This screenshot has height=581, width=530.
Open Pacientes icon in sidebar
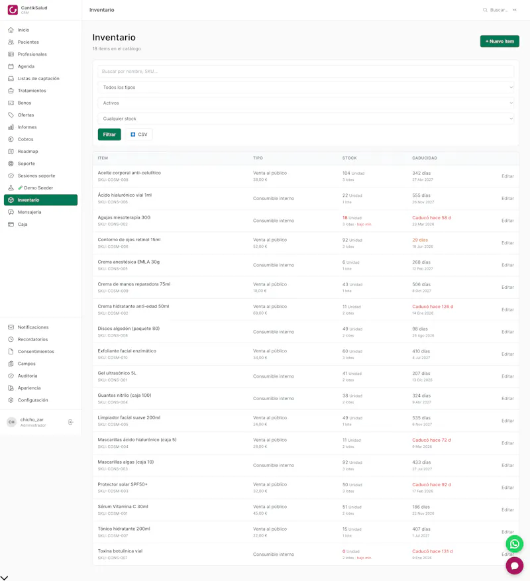pos(11,42)
